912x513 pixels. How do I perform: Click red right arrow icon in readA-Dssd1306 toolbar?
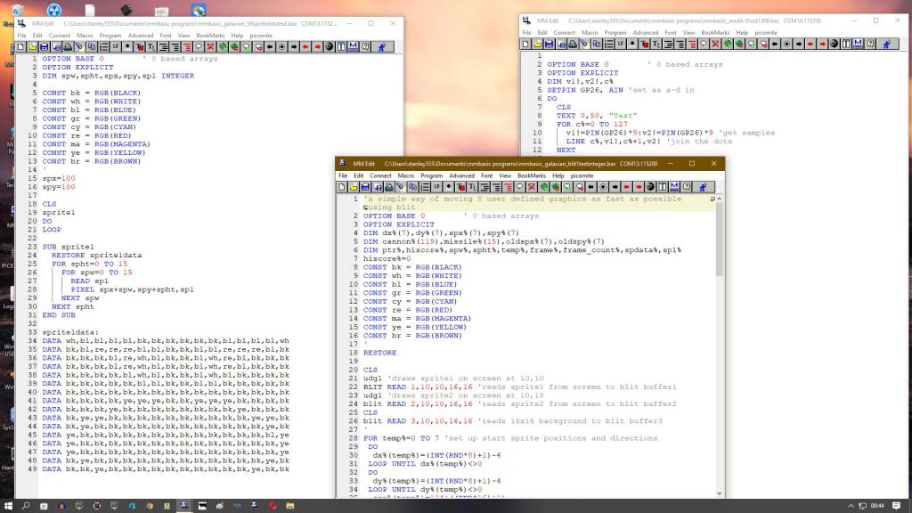click(x=822, y=44)
